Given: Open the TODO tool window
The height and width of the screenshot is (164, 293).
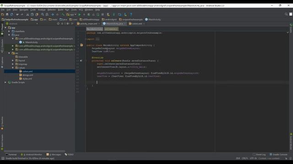Looking at the screenshot, I should (69, 154).
